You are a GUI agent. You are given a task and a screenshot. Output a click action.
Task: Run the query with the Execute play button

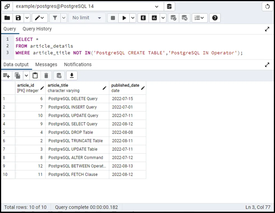[x=124, y=18]
